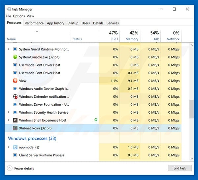
Task: Sort by the Network column header
Action: (171, 36)
